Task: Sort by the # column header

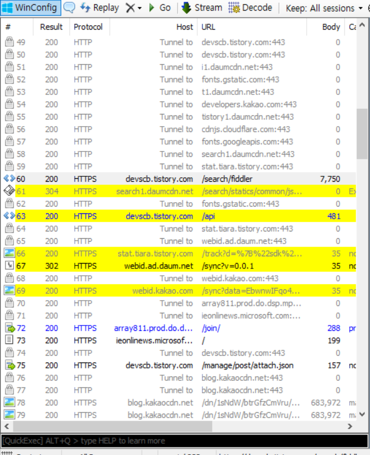Action: pyautogui.click(x=17, y=27)
